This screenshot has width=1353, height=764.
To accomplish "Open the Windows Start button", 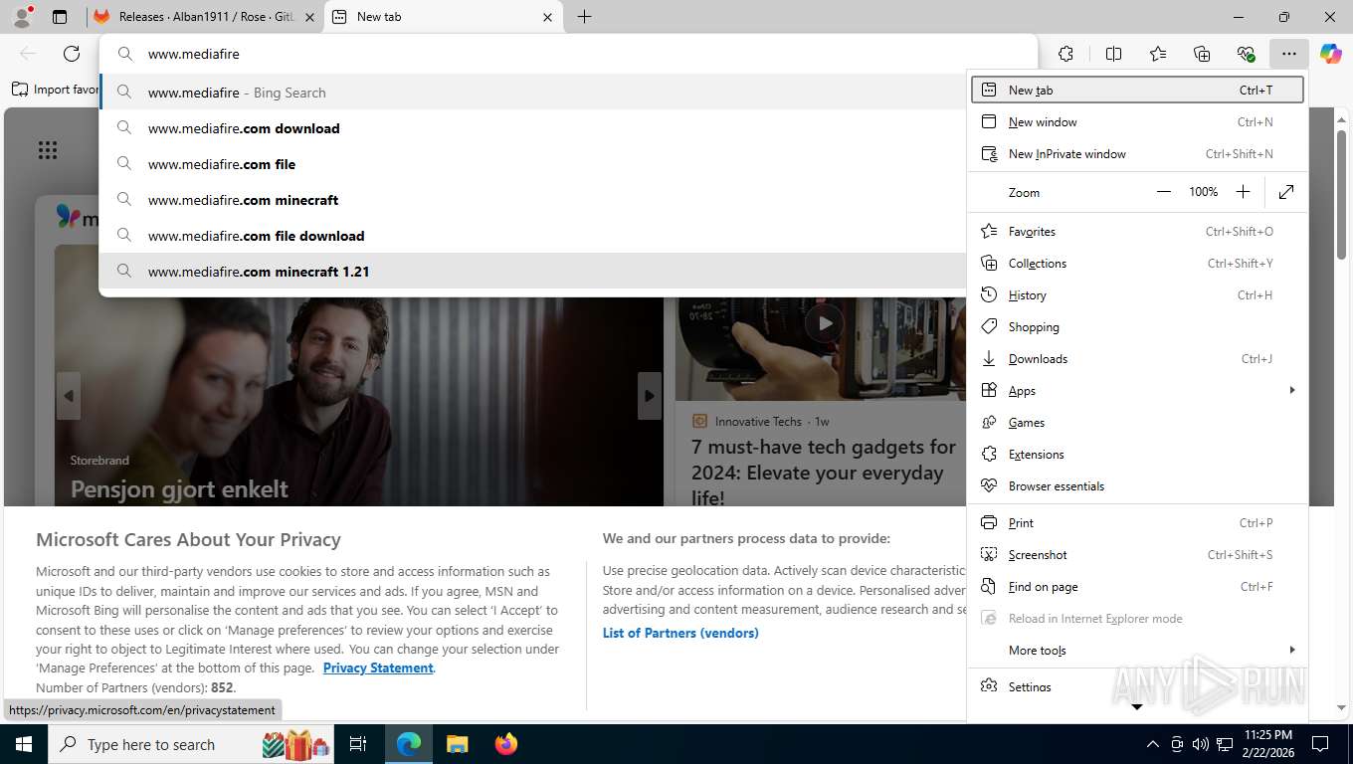I will [24, 744].
